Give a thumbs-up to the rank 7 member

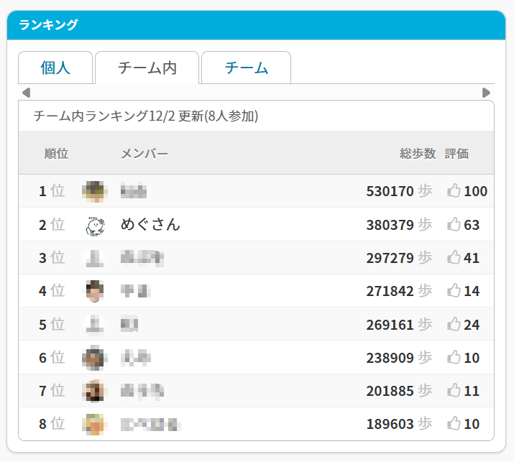click(454, 391)
